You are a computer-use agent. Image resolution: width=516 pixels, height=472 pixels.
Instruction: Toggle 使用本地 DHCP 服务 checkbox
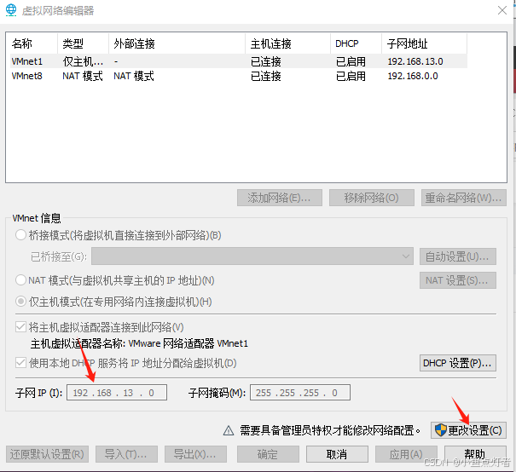[20, 363]
